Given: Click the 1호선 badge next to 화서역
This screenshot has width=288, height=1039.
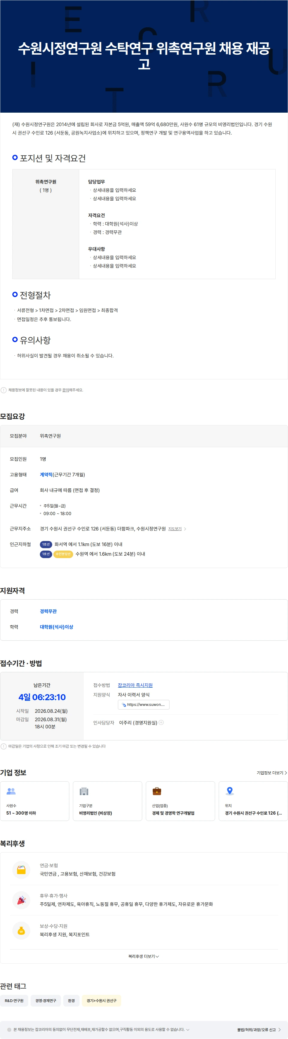Looking at the screenshot, I should coord(46,545).
